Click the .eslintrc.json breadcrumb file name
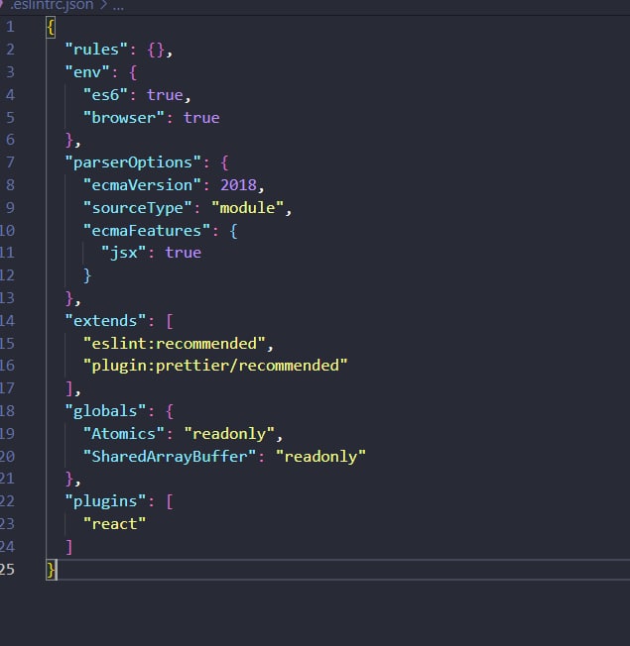Viewport: 630px width, 646px height. 53,5
